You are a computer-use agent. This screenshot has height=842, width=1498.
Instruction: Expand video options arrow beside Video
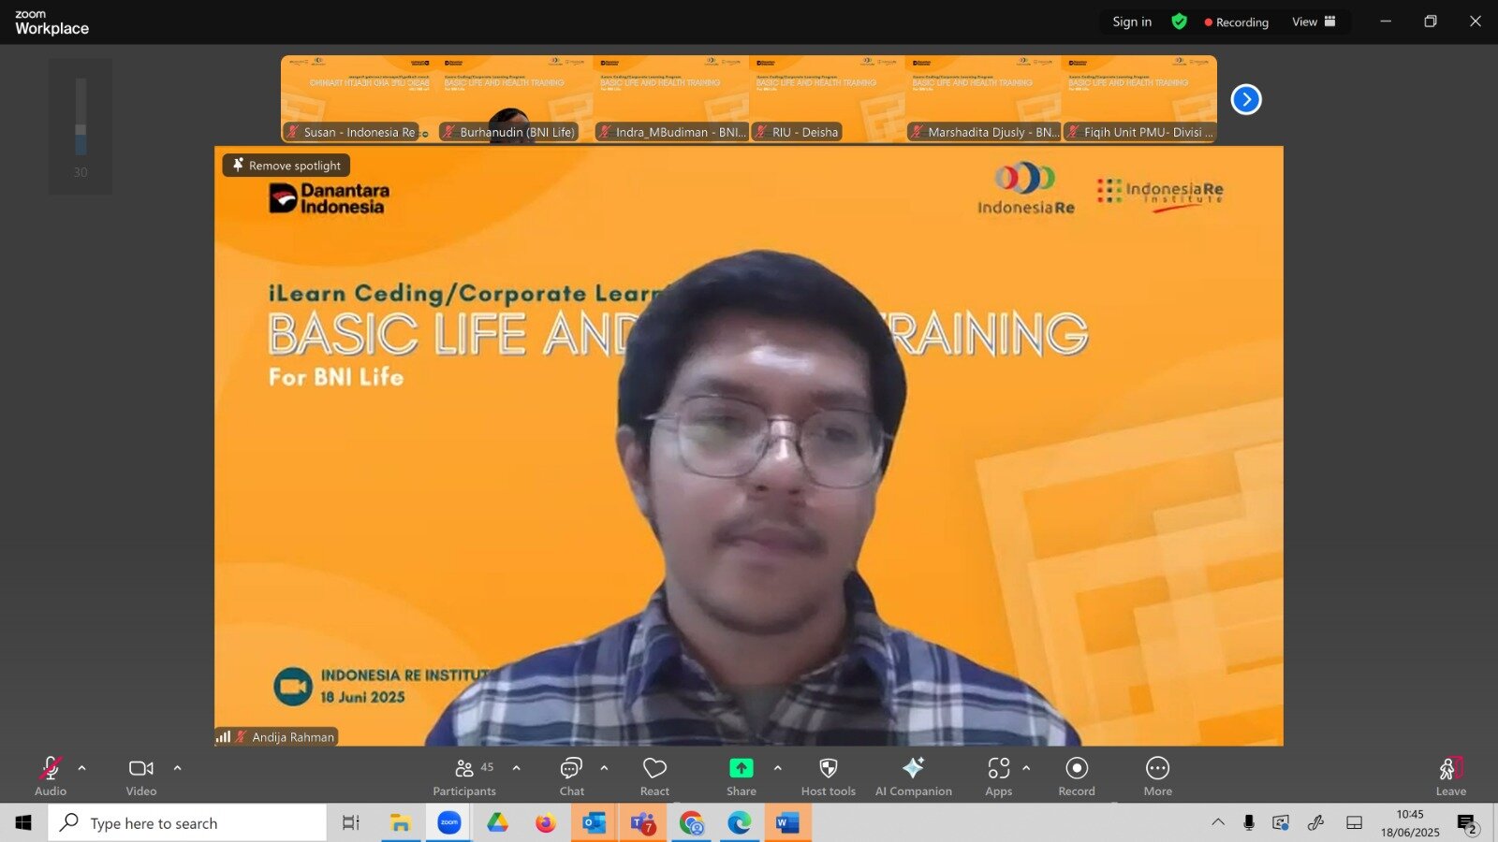(x=177, y=768)
